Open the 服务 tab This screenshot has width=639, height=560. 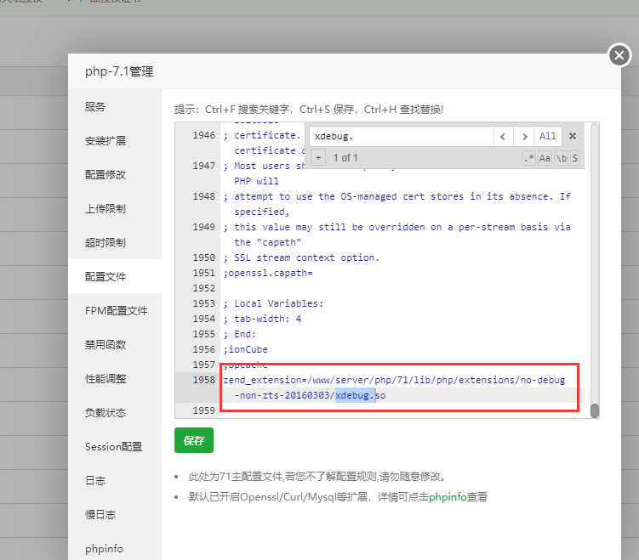pos(115,106)
